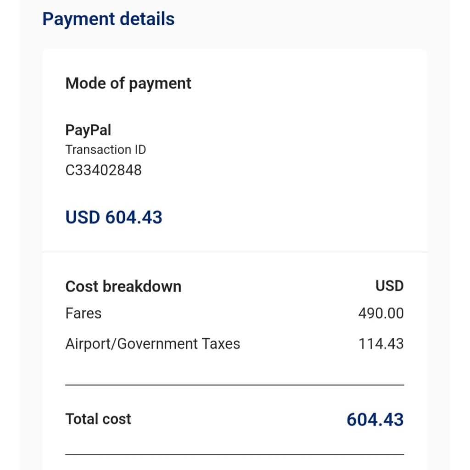Click the Total cost label

coord(98,419)
